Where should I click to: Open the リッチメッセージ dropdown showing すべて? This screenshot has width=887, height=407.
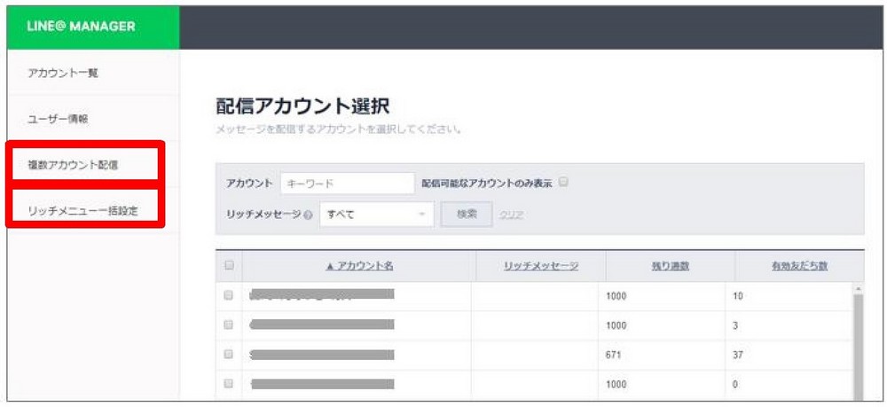[376, 215]
